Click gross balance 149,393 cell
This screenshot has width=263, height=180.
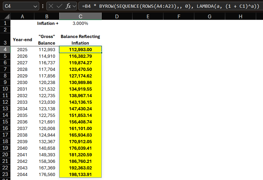coord(47,155)
